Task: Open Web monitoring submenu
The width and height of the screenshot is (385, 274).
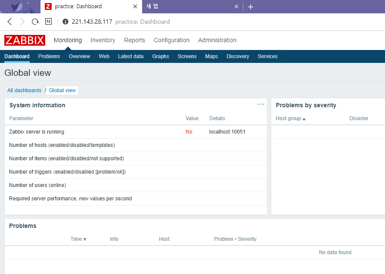Action: point(104,56)
